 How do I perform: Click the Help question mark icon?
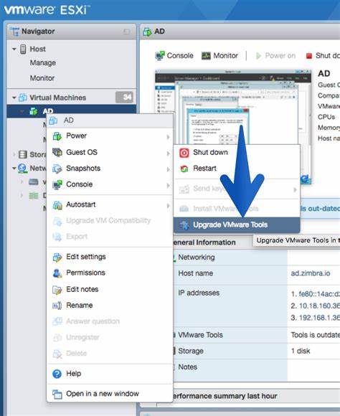[x=57, y=374]
